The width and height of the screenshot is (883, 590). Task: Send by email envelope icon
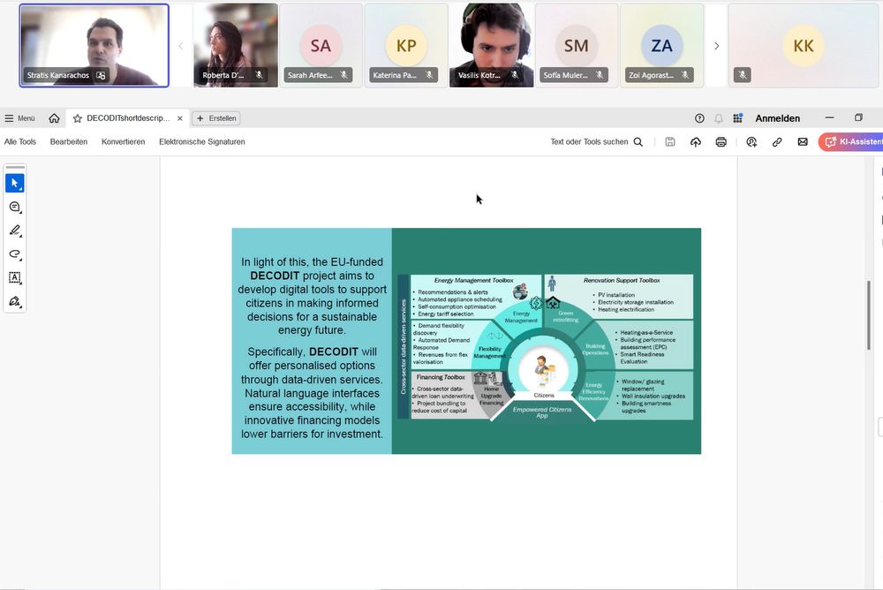[803, 142]
